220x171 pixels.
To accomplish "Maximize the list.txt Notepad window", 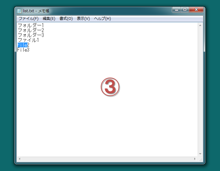I will click(x=185, y=10).
